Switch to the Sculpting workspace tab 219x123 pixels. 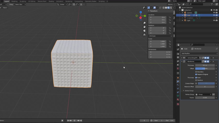(x=23, y=1)
